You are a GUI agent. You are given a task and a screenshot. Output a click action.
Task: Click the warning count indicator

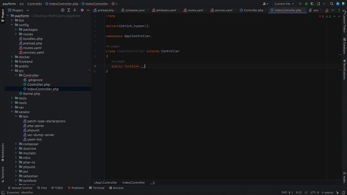coord(329,16)
